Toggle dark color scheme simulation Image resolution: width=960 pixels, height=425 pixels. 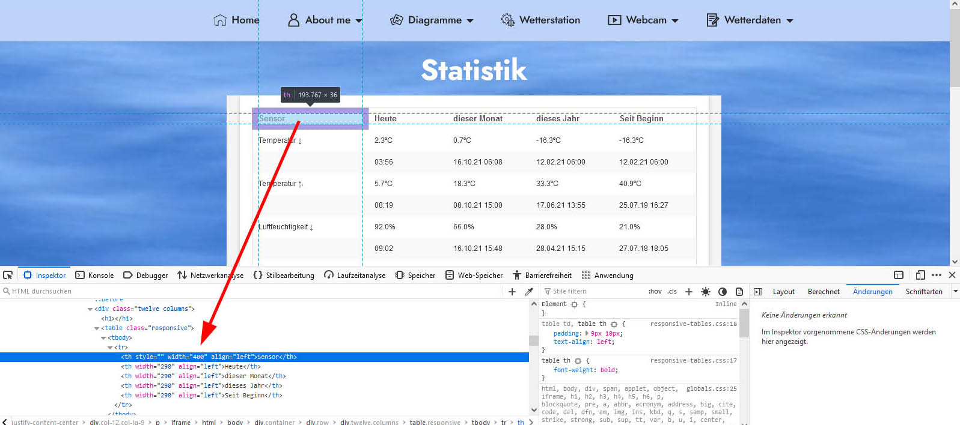(723, 292)
